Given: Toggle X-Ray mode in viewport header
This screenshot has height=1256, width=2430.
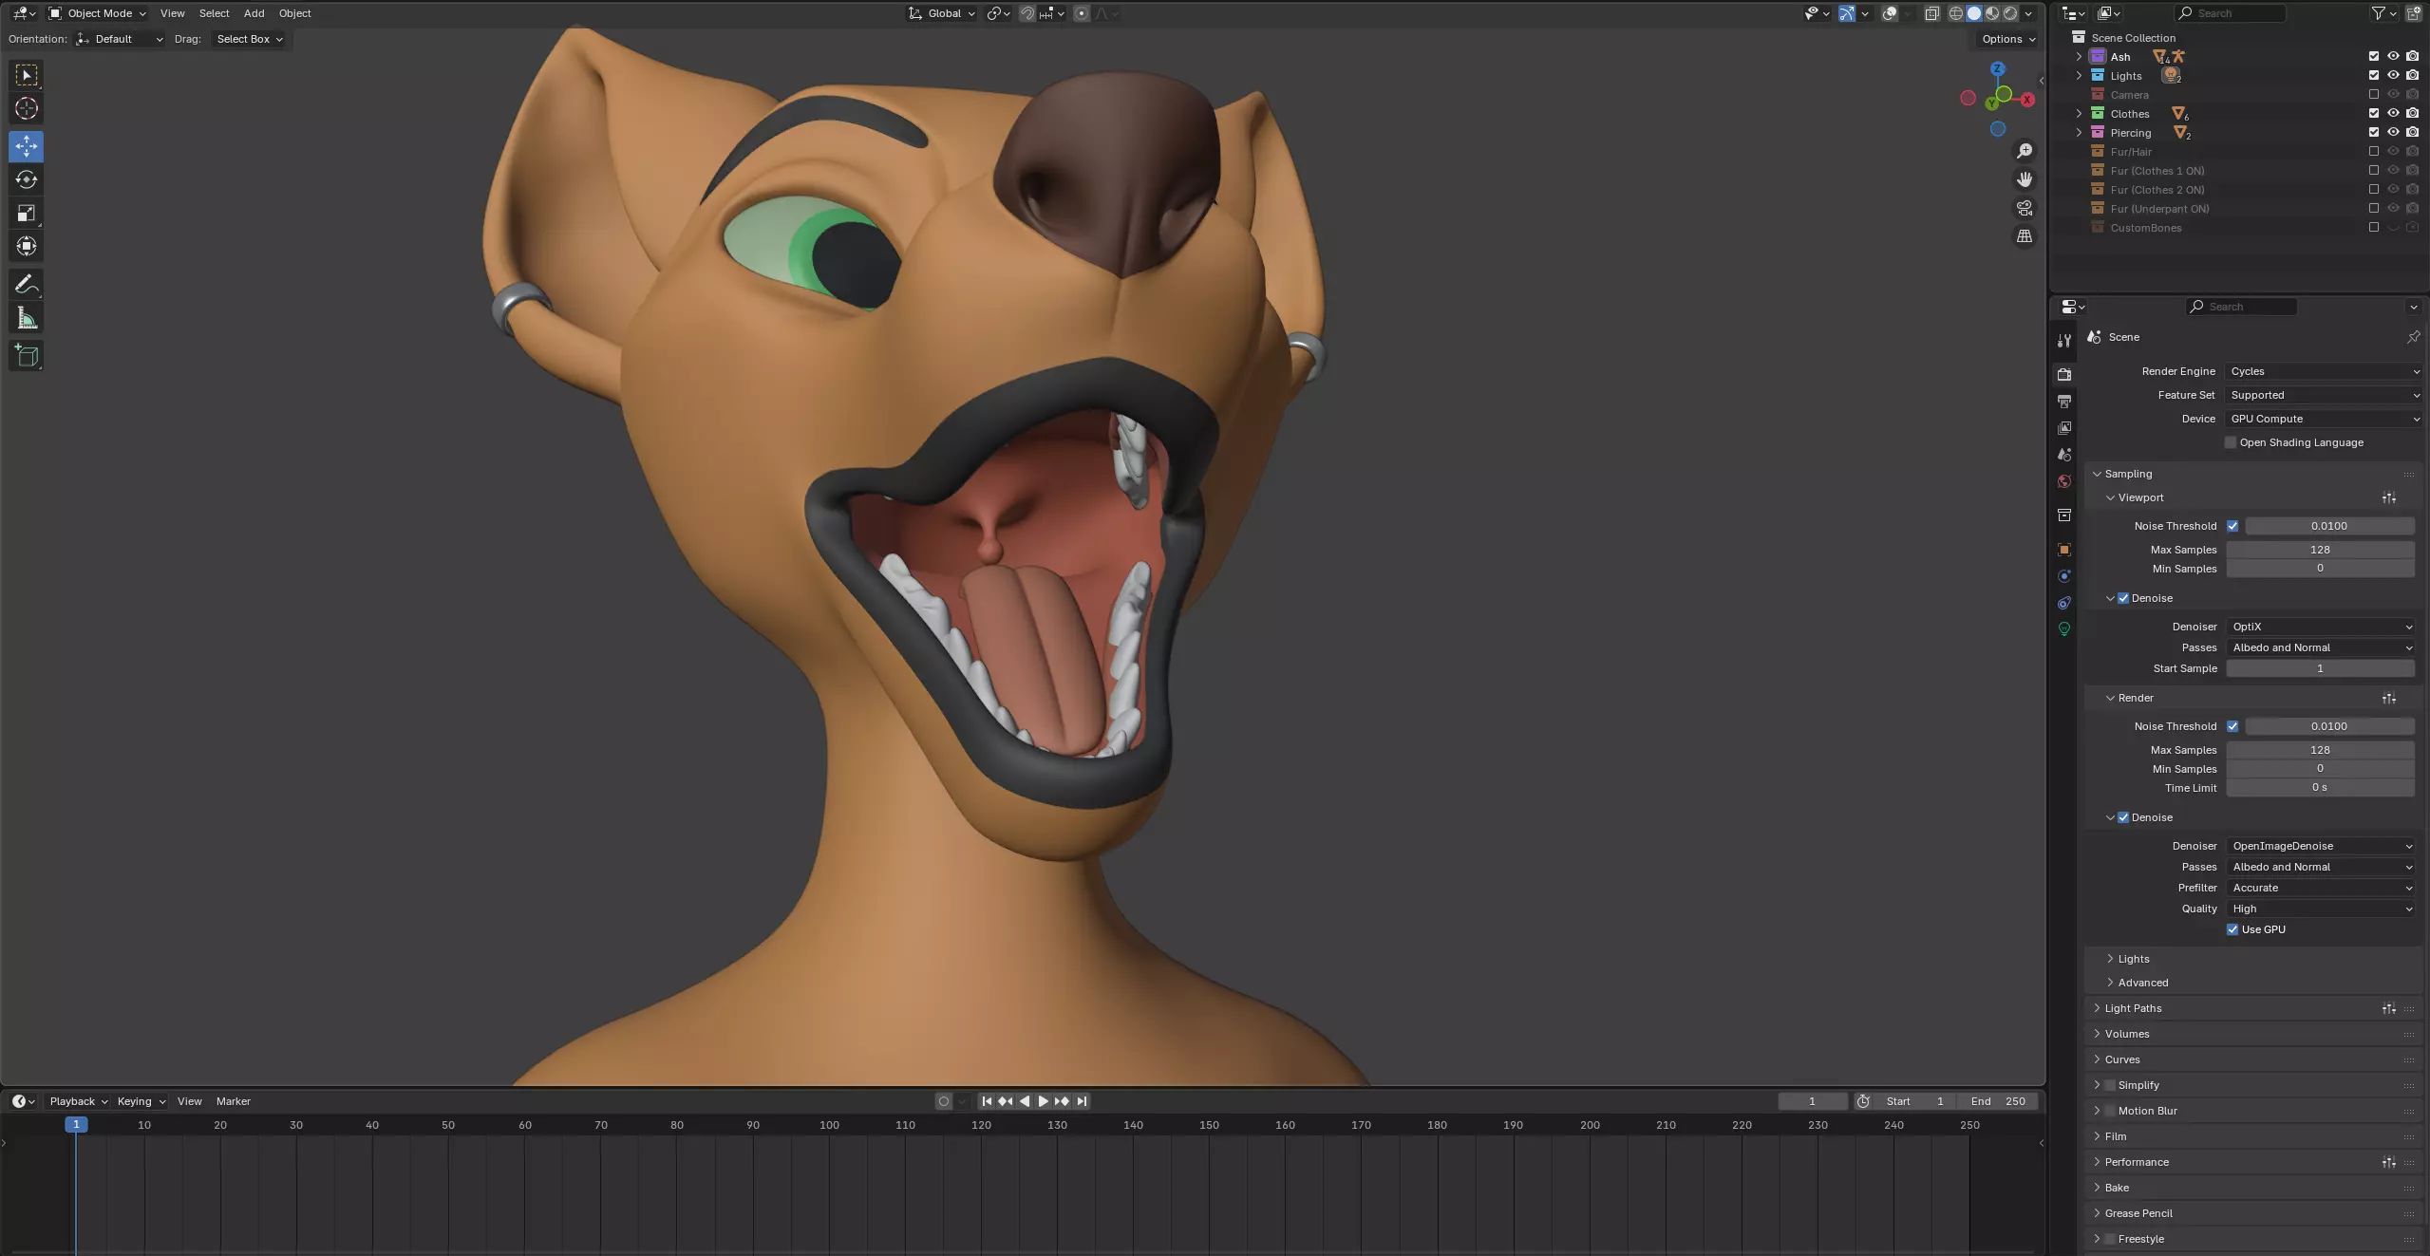Looking at the screenshot, I should [1931, 13].
